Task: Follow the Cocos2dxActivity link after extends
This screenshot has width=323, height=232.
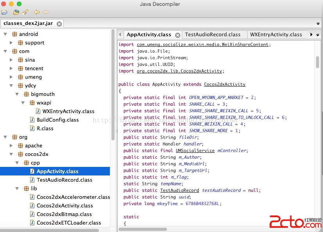Action: tap(224, 84)
